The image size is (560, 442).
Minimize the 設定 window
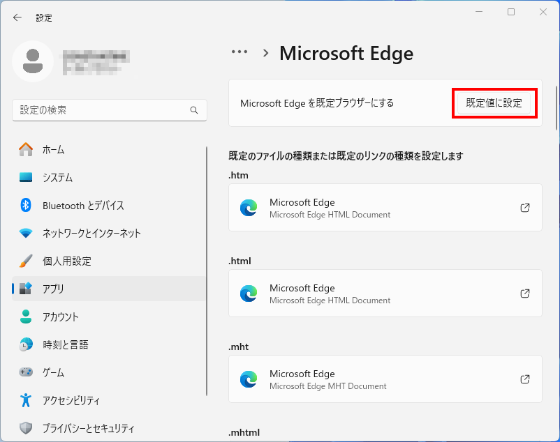(x=479, y=12)
